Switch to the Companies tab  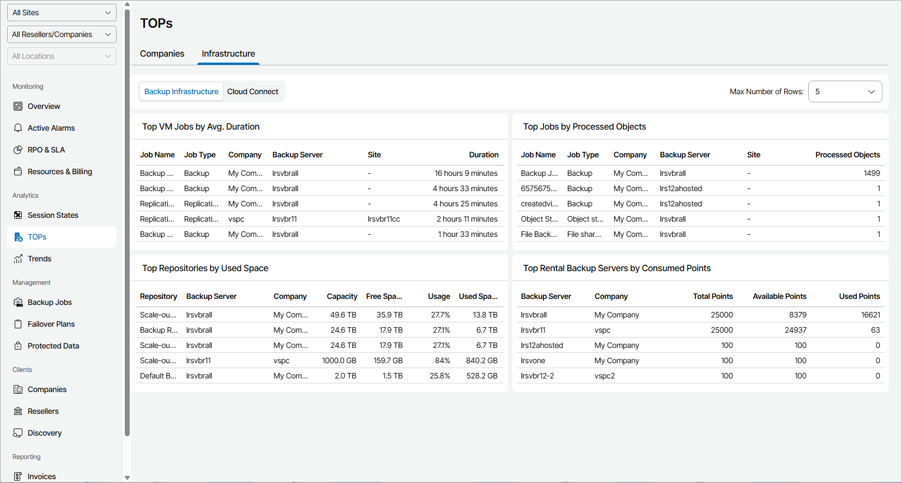point(162,53)
